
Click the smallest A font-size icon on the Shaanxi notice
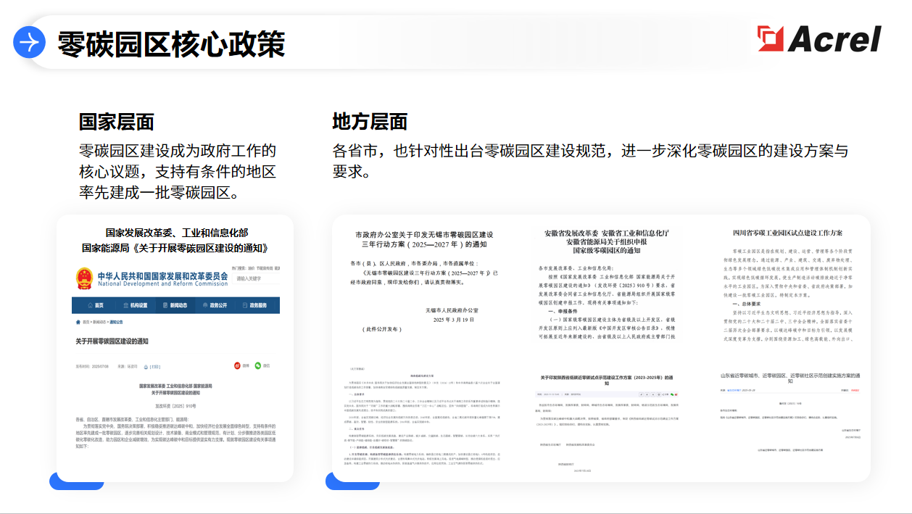coord(652,394)
